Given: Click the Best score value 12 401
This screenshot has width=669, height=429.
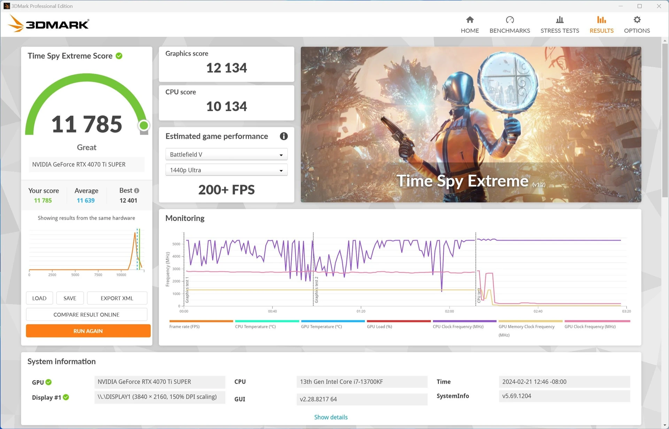Looking at the screenshot, I should (x=128, y=201).
